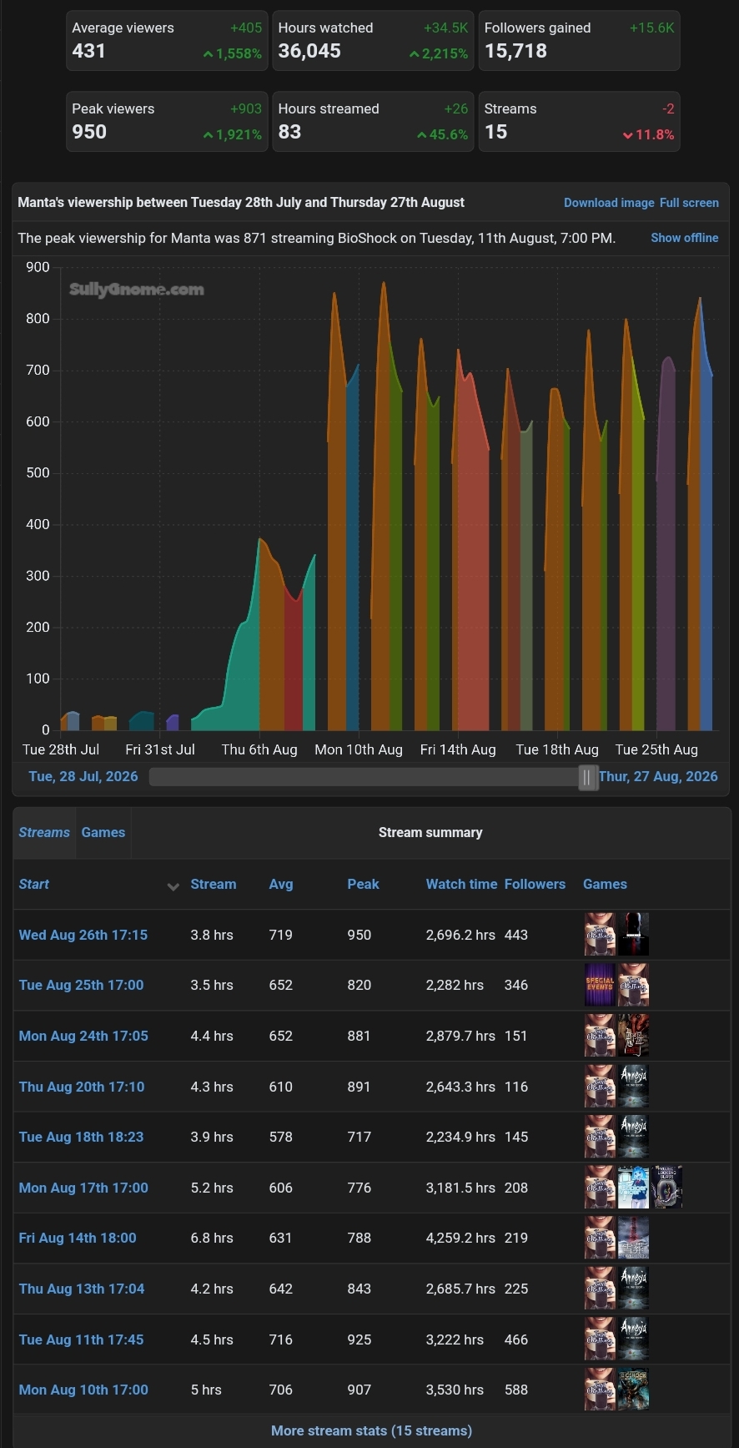The height and width of the screenshot is (1448, 739).
Task: Open Hitman thumbnail in Aug 26th row
Action: point(633,934)
